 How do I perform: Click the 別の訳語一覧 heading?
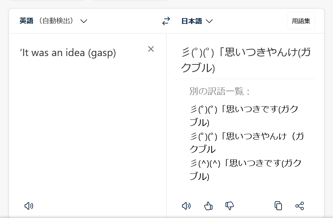click(x=220, y=92)
